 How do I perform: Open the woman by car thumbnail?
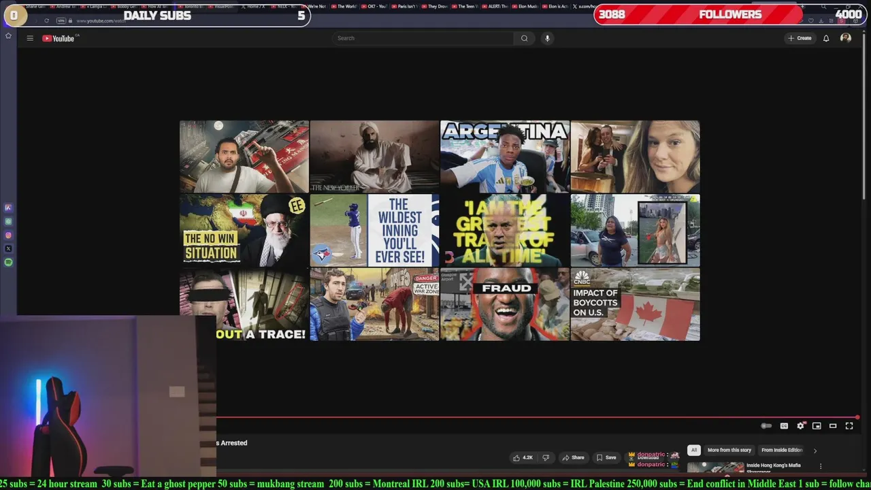635,230
